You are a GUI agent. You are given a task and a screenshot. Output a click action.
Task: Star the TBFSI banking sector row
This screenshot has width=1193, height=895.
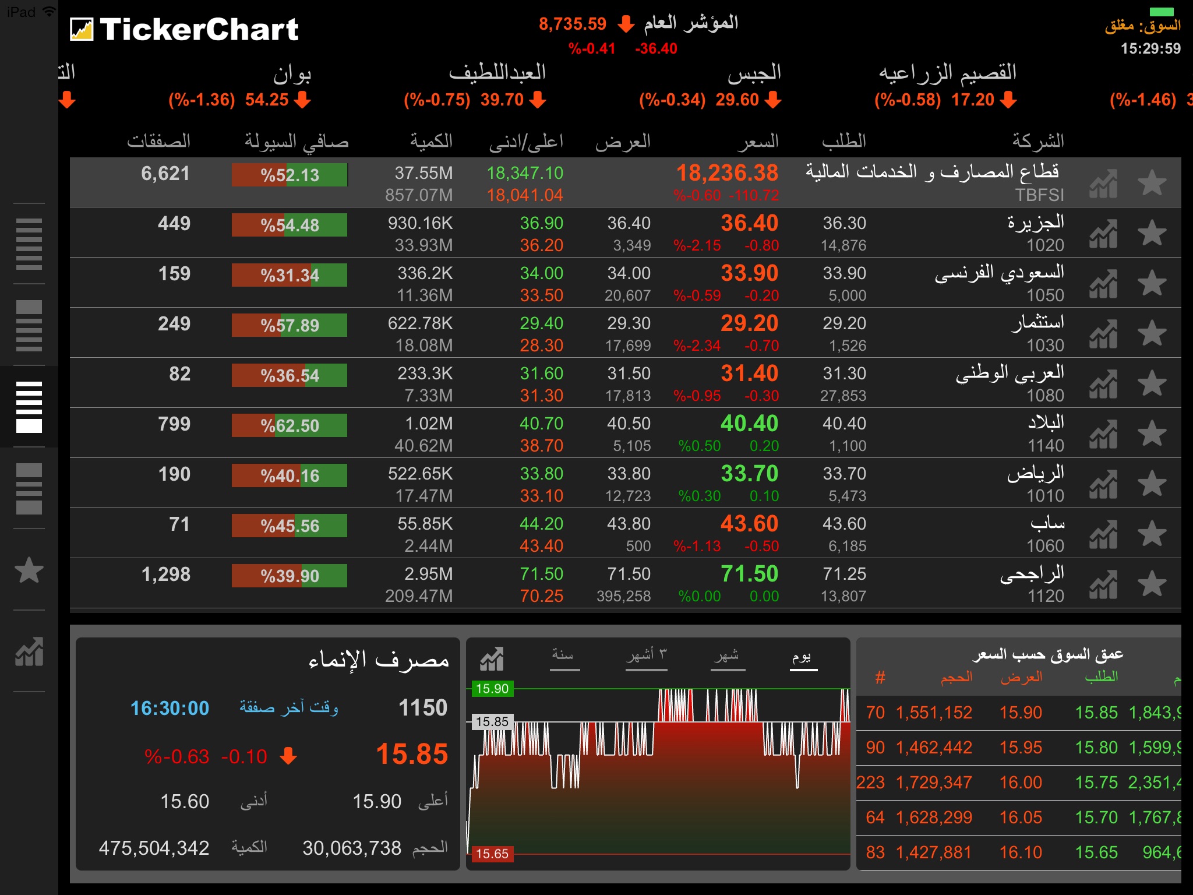(1152, 184)
